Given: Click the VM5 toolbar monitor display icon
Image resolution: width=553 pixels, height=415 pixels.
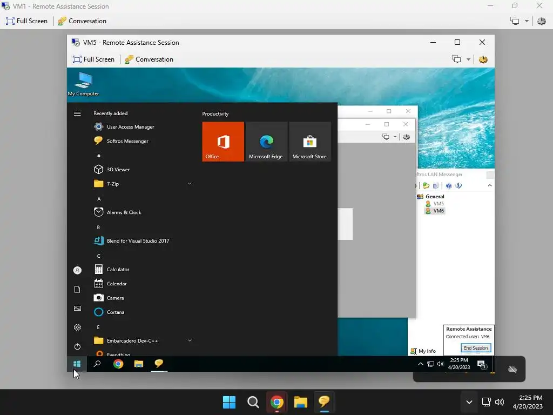Looking at the screenshot, I should [x=456, y=59].
